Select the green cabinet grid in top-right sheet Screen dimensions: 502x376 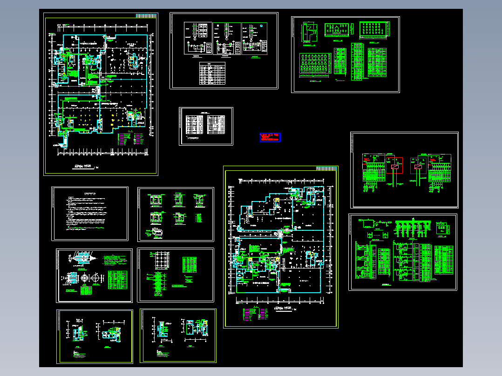pyautogui.click(x=315, y=63)
